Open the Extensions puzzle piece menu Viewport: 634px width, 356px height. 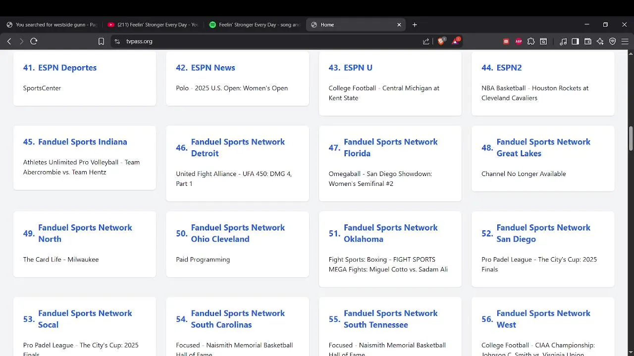[x=531, y=42]
